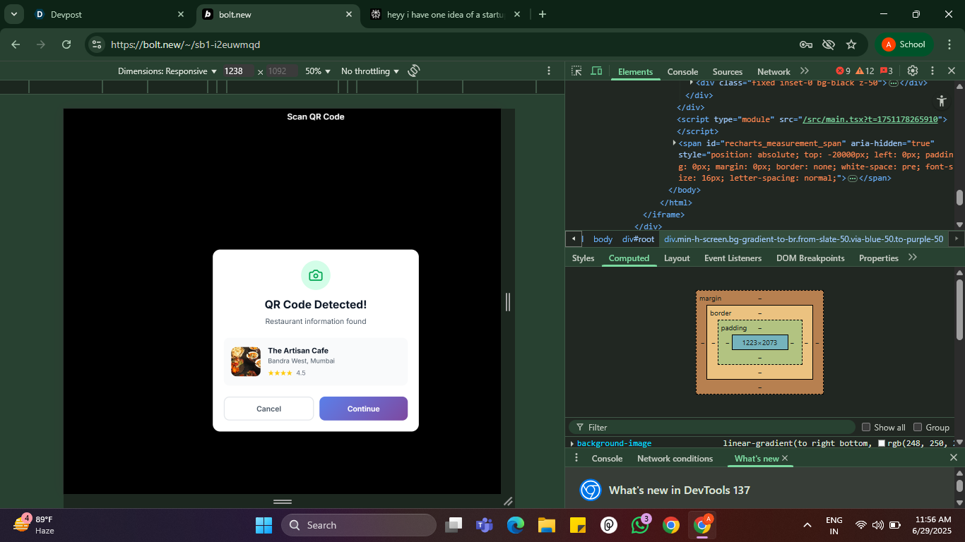Expand the recharts_measurement_span element
Image resolution: width=965 pixels, height=542 pixels.
click(x=674, y=143)
